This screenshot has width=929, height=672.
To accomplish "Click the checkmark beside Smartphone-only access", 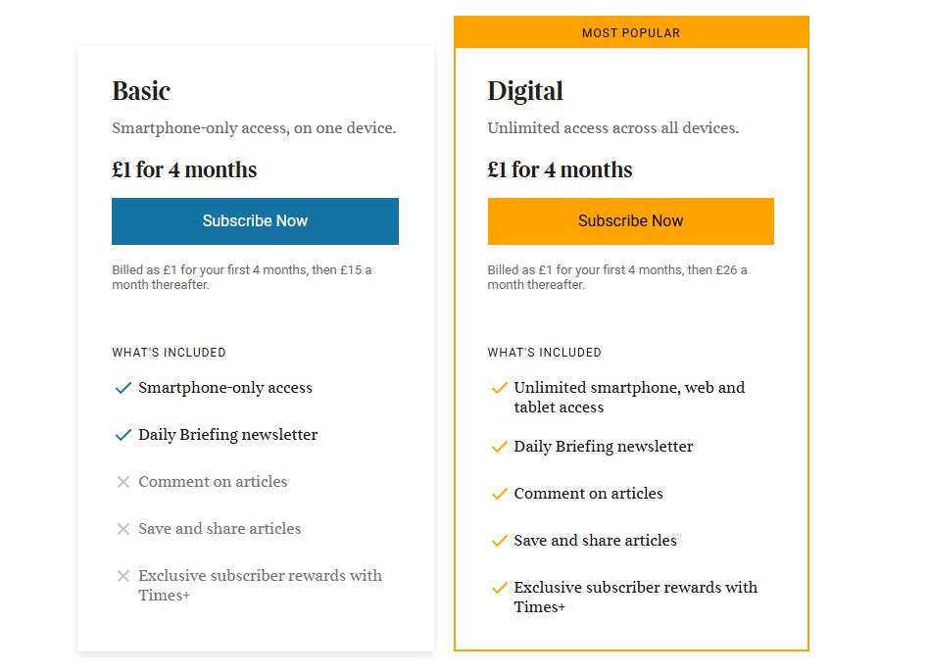I will coord(122,388).
